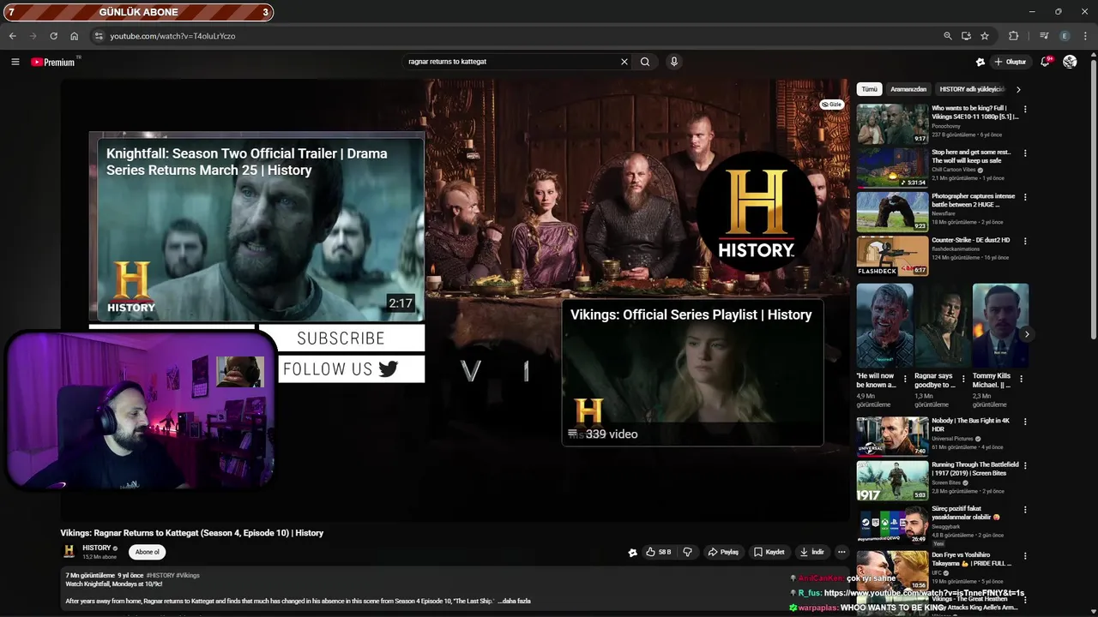Viewport: 1098px width, 617px height.
Task: Open 'Don Frye vs Yoshihiro Takayama' video
Action: (892, 571)
